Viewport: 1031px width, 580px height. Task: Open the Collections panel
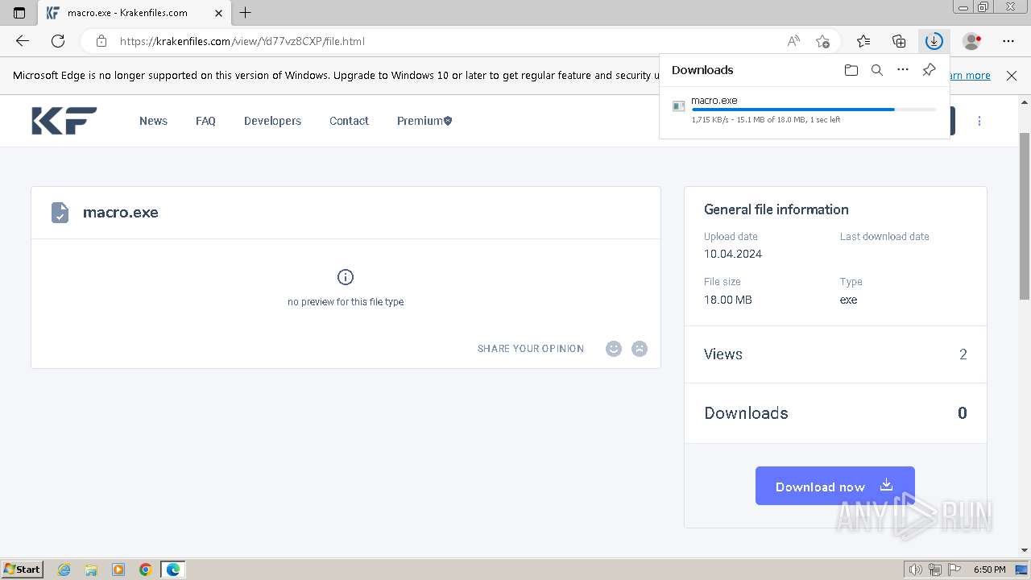coord(899,41)
